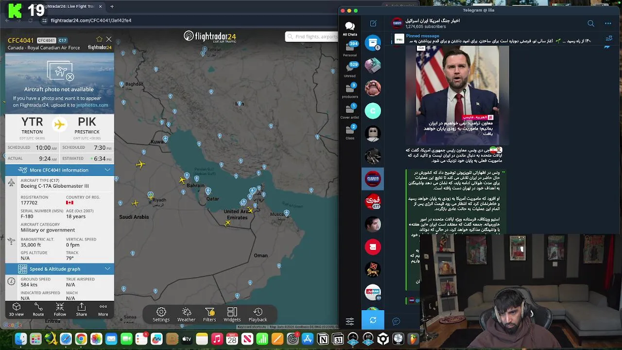Screen dimensions: 622x350
Task: Click aircraft type Boeing C-17A Globemaster III
Action: (55, 186)
